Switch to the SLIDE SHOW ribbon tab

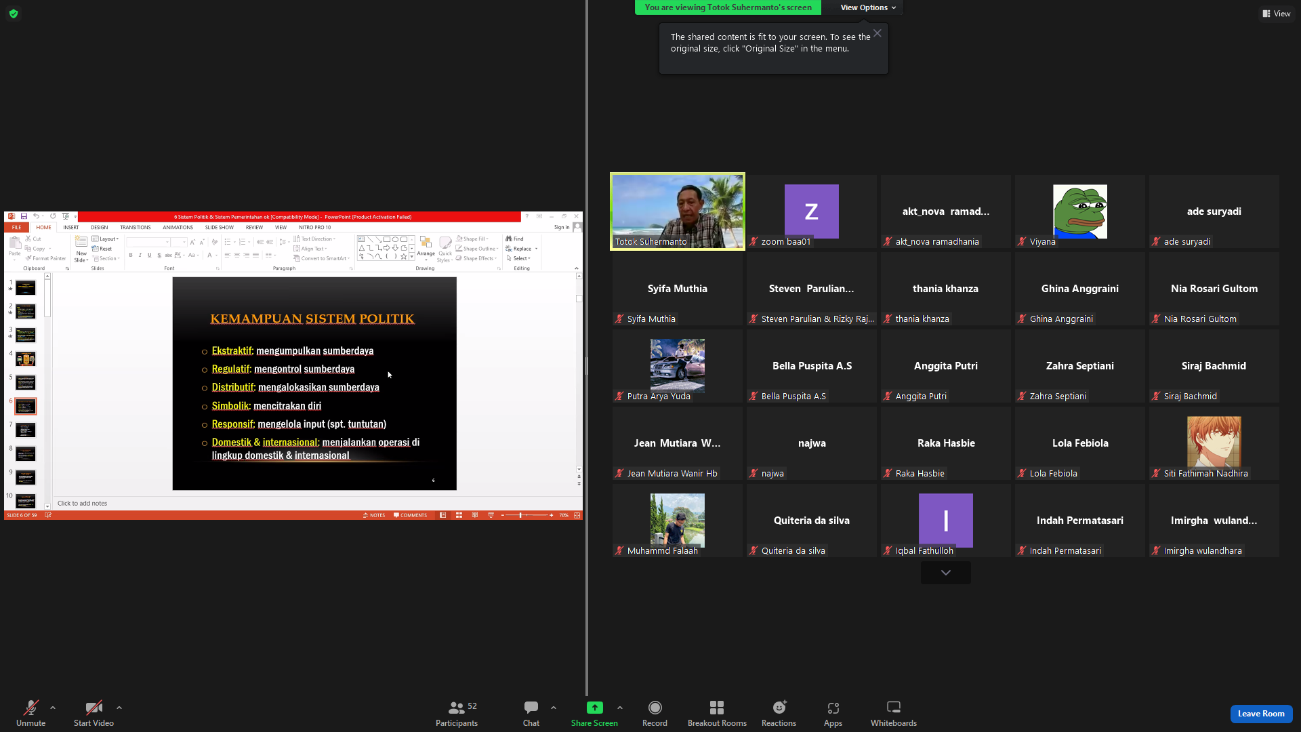pyautogui.click(x=220, y=228)
